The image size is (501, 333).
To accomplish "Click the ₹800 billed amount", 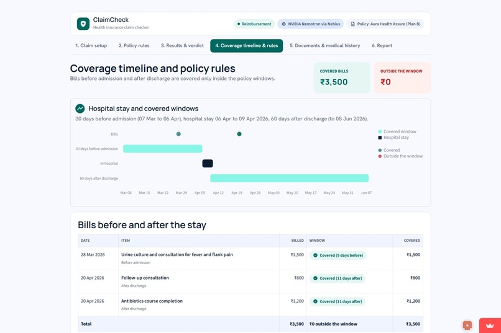I will pos(299,278).
